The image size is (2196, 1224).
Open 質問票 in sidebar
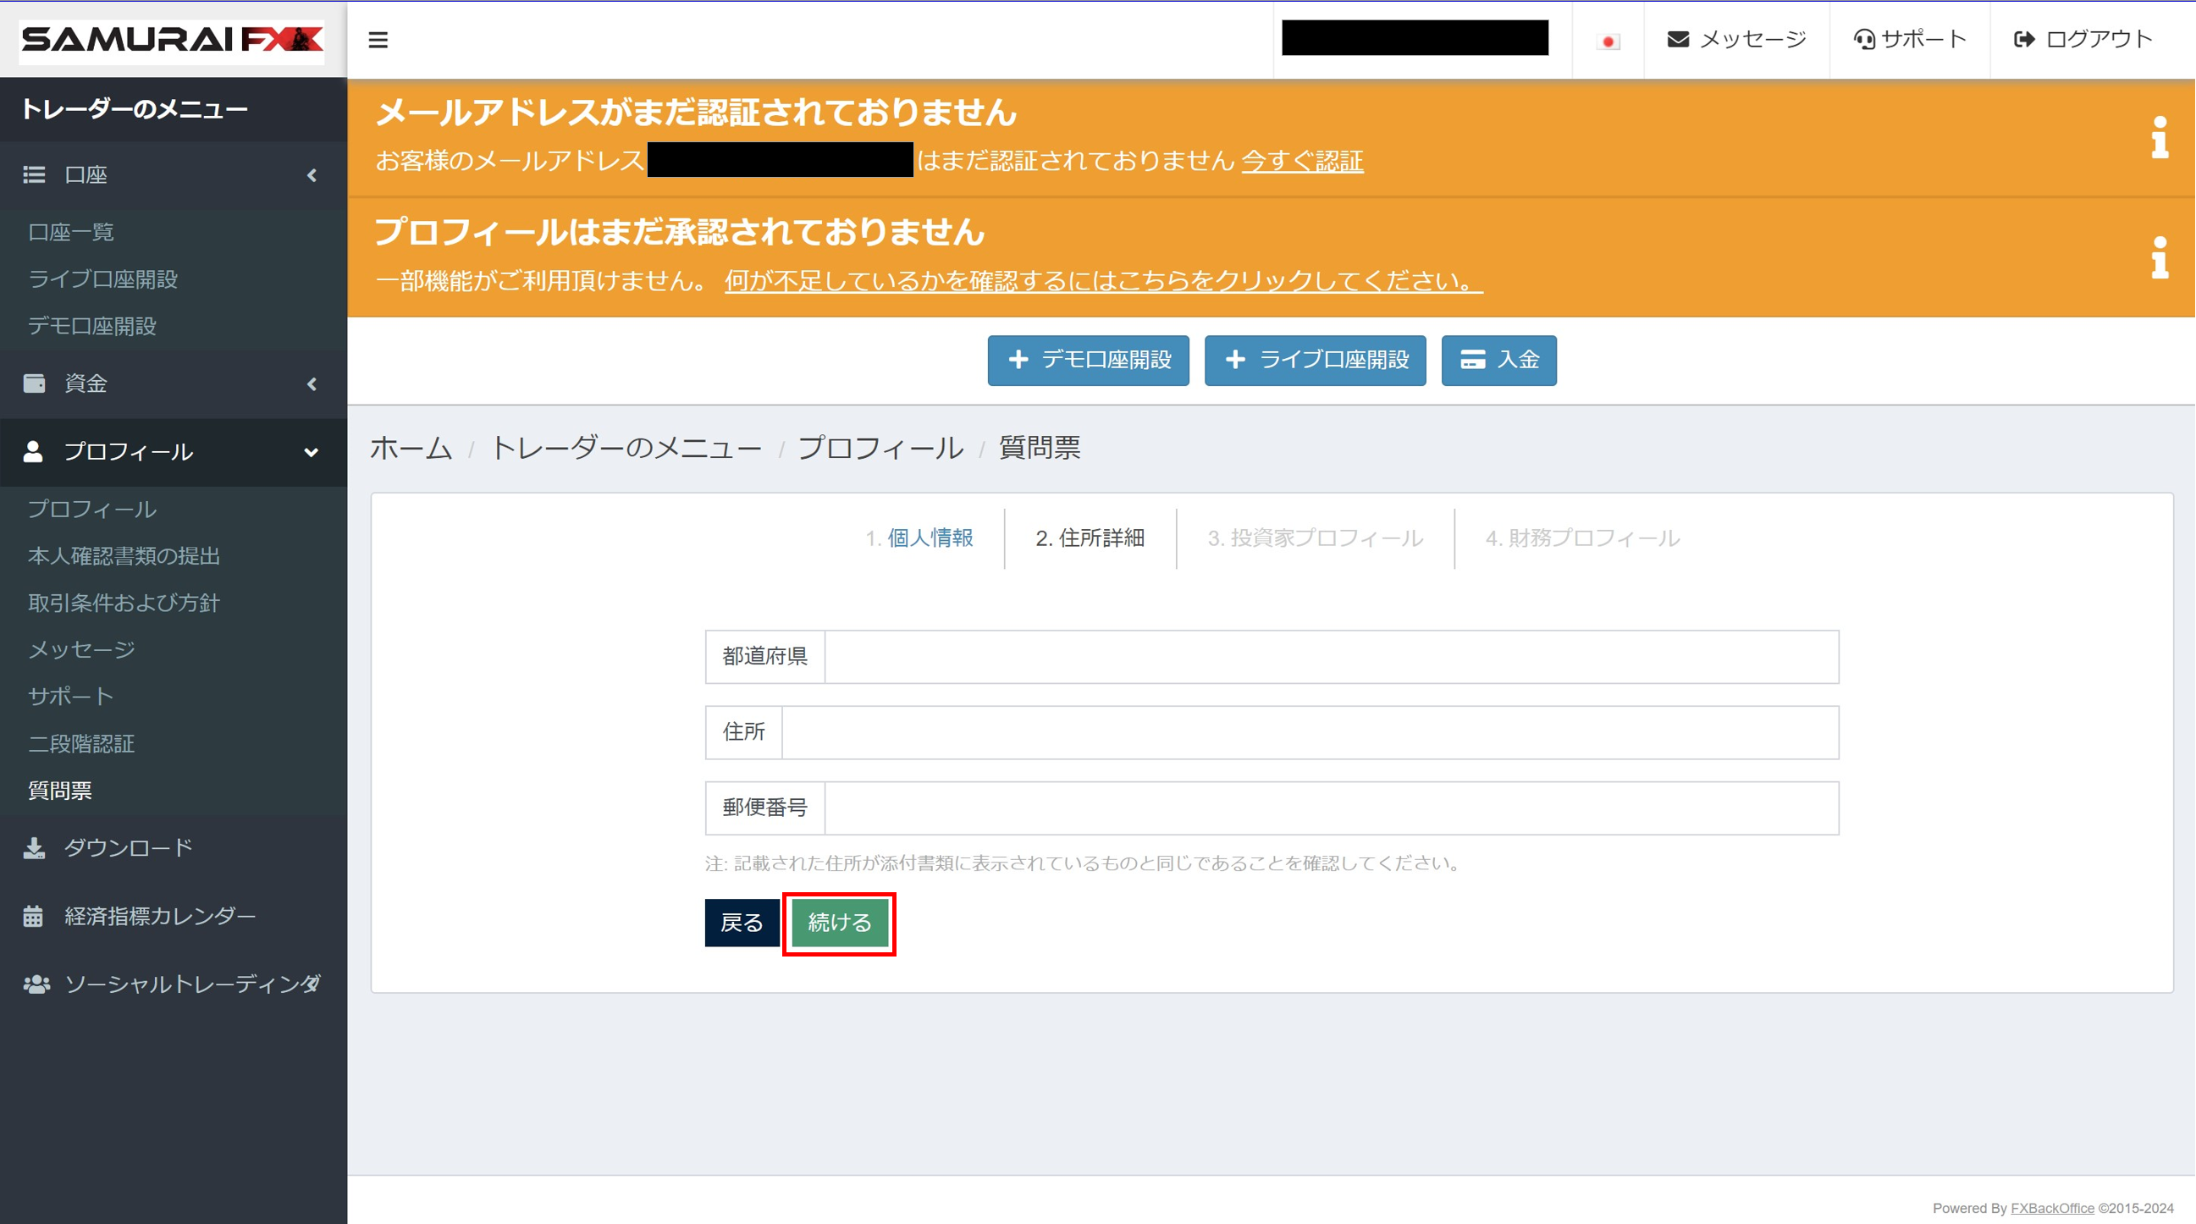point(59,790)
